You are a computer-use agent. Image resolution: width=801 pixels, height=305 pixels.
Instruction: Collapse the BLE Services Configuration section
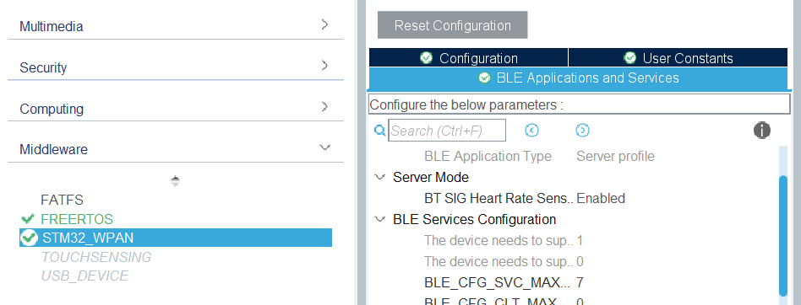379,219
